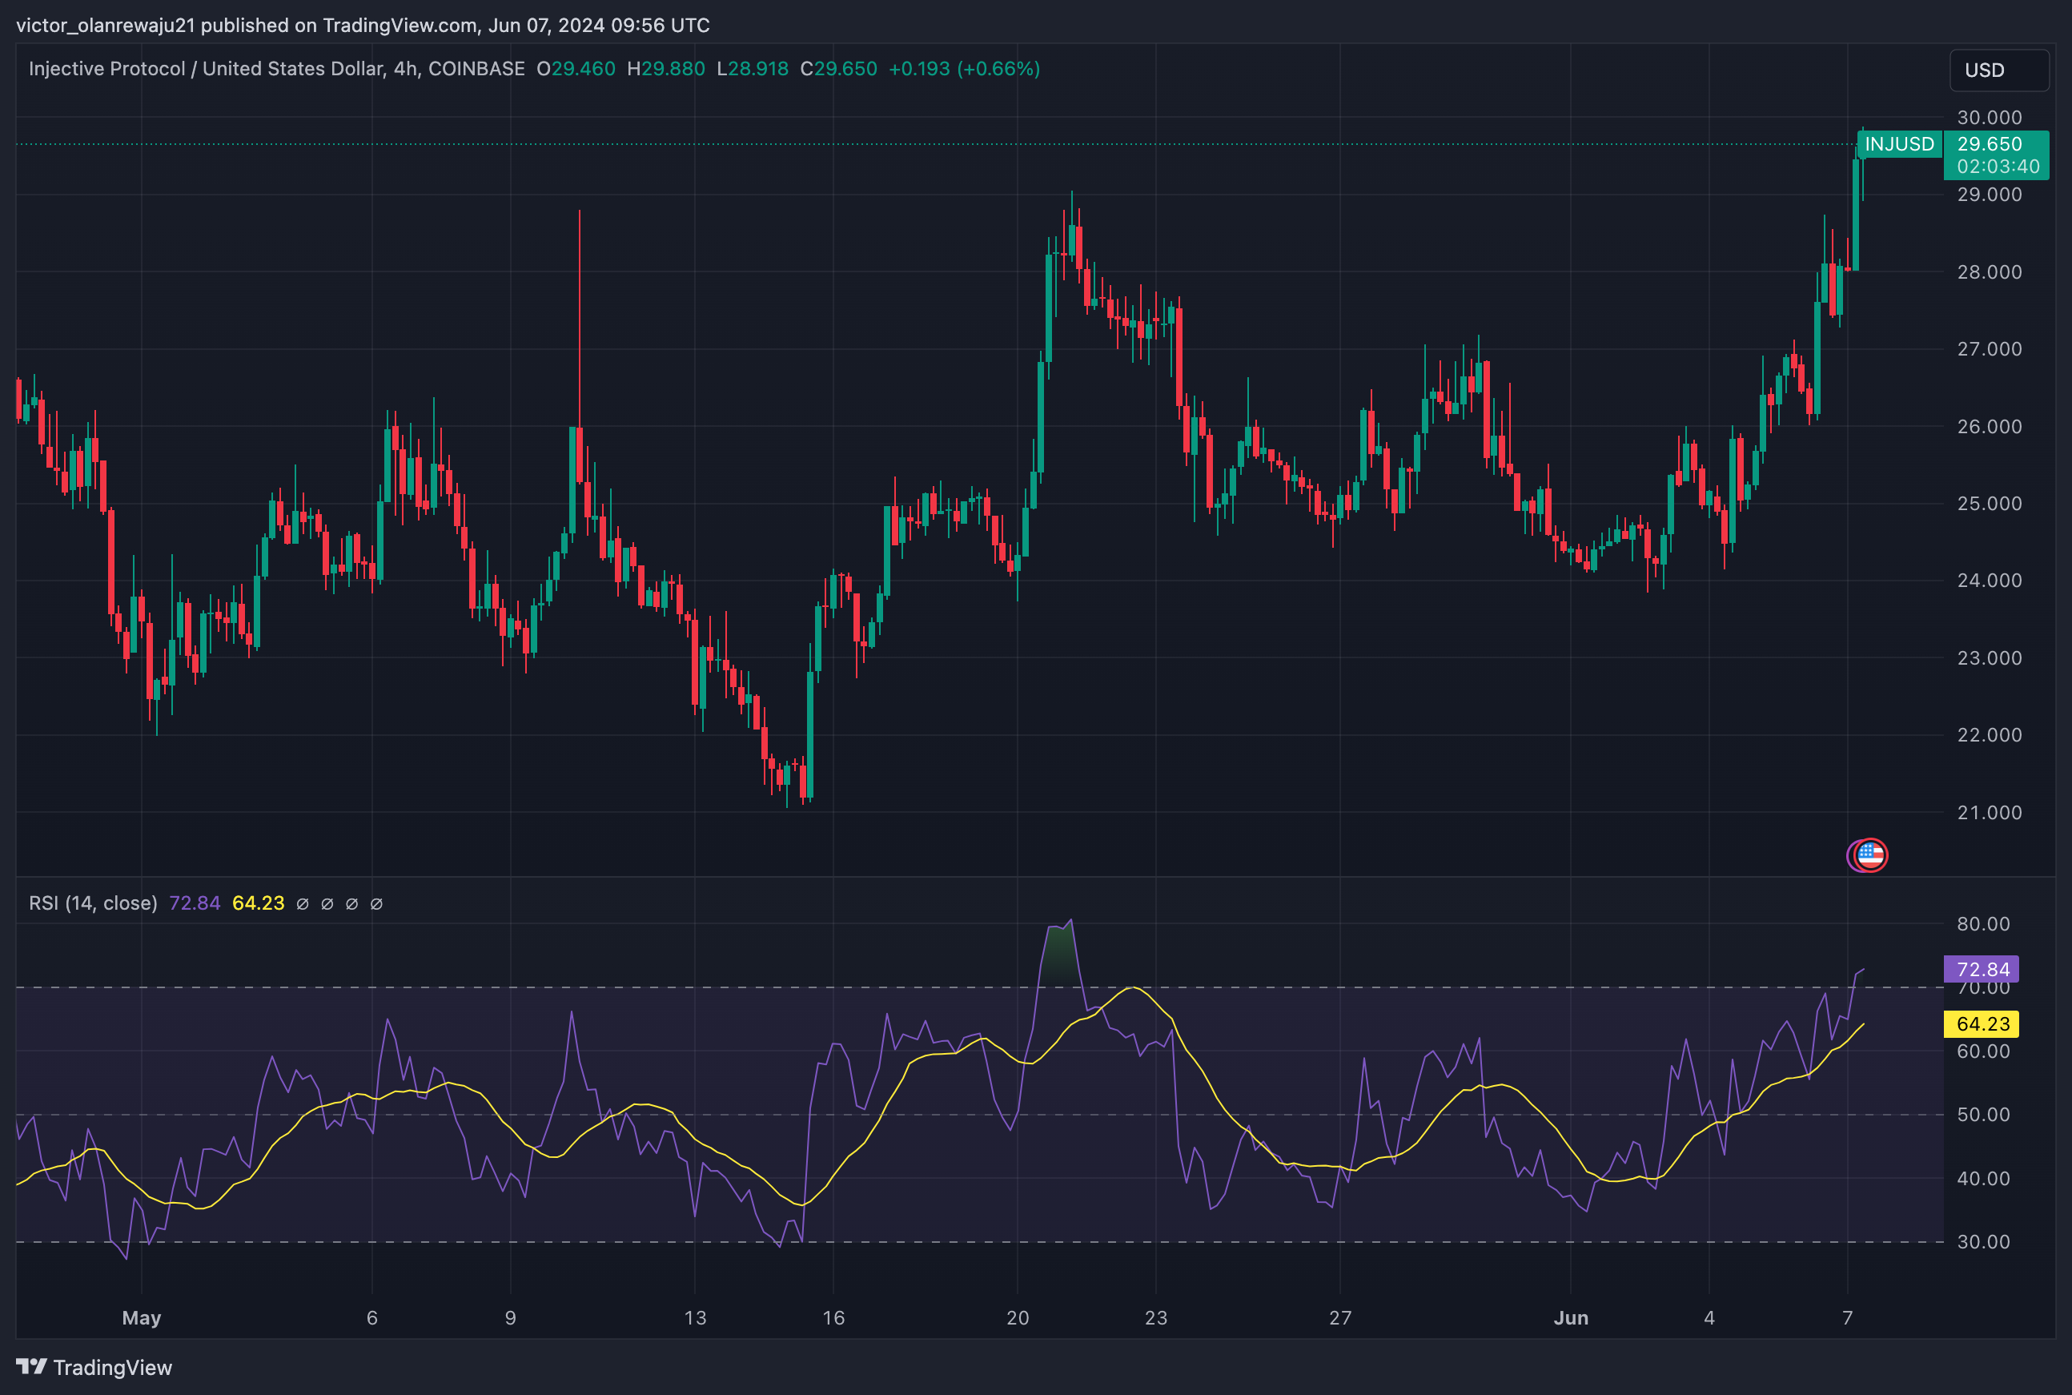Click the May label on the time axis
Viewport: 2072px width, 1395px height.
[x=142, y=1317]
